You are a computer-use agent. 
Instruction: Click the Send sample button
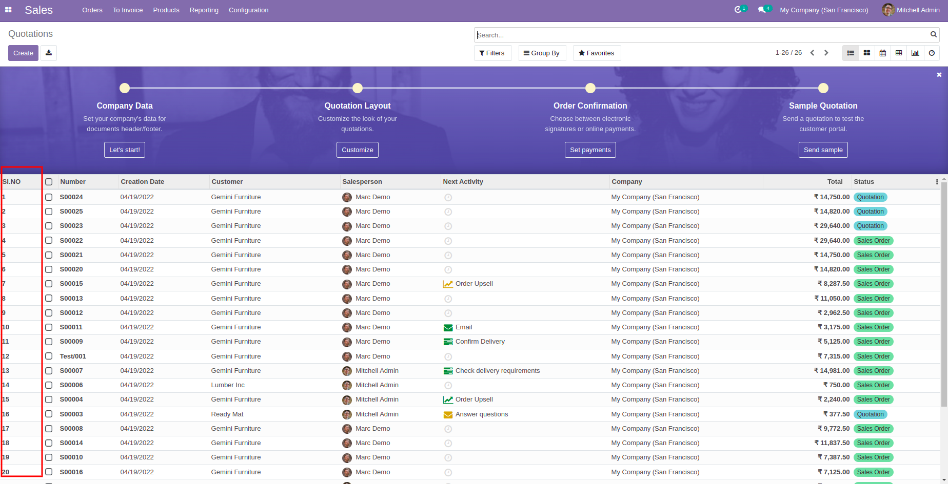pyautogui.click(x=823, y=150)
